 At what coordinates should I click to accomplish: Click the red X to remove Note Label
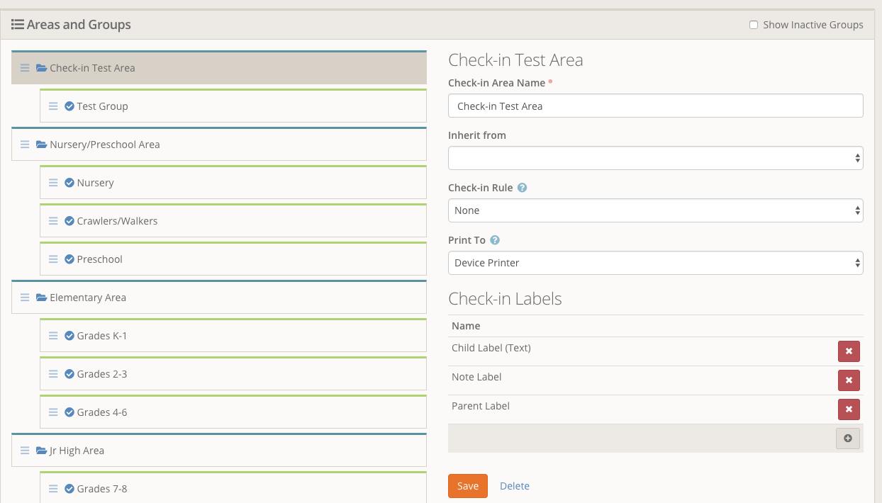[849, 380]
